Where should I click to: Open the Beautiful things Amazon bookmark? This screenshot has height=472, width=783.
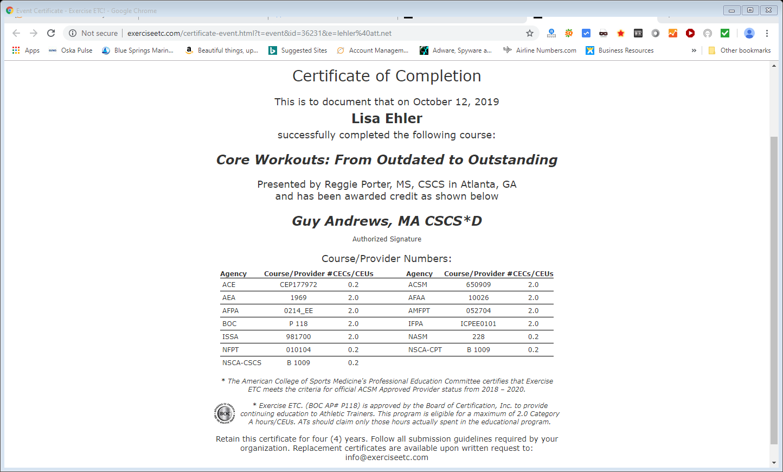(222, 50)
